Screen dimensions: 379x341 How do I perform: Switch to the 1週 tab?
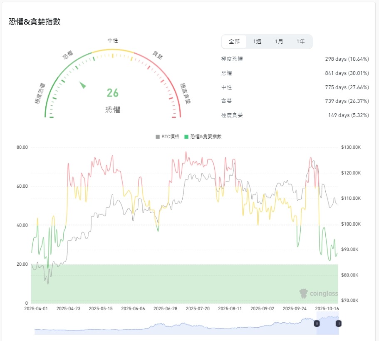click(x=257, y=41)
